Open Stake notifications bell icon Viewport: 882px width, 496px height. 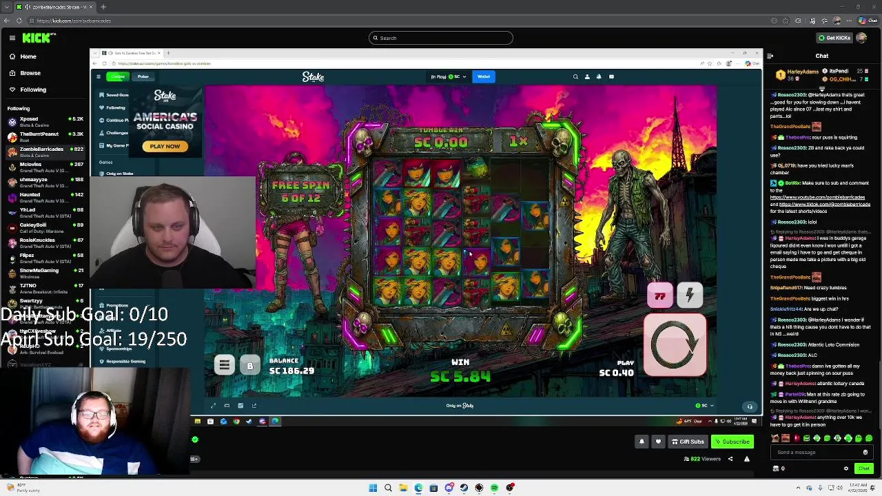pyautogui.click(x=599, y=76)
